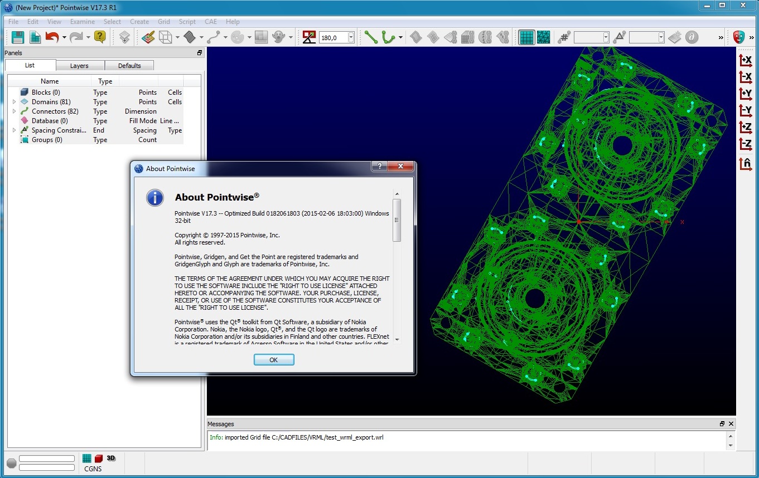Click the grayed Redo arrow icon
Viewport: 759px width, 478px height.
[x=76, y=37]
